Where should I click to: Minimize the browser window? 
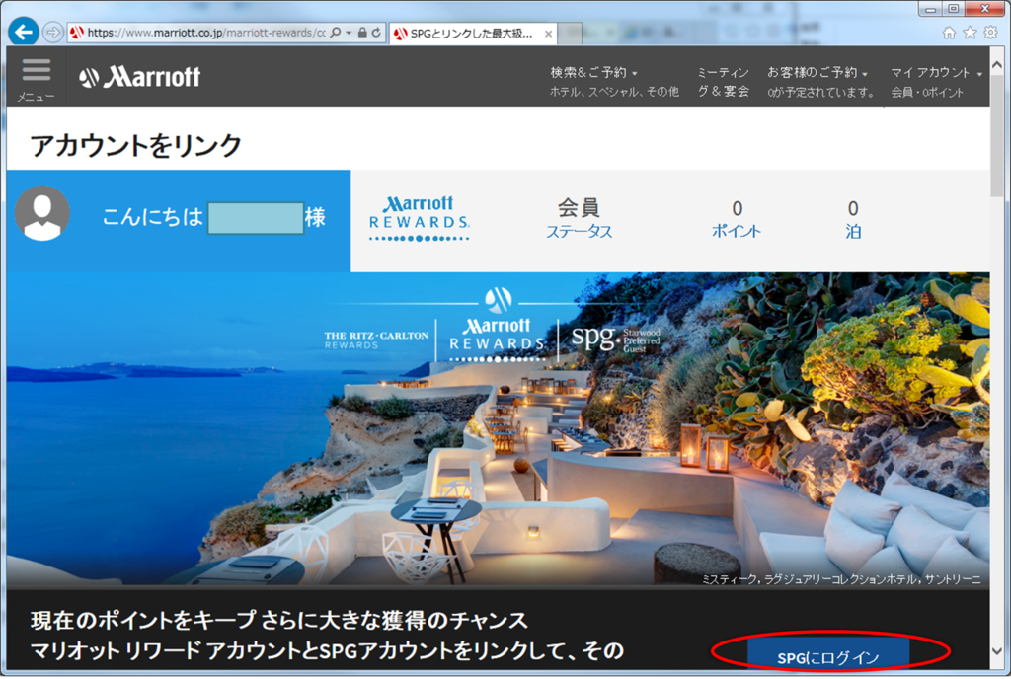pyautogui.click(x=930, y=9)
